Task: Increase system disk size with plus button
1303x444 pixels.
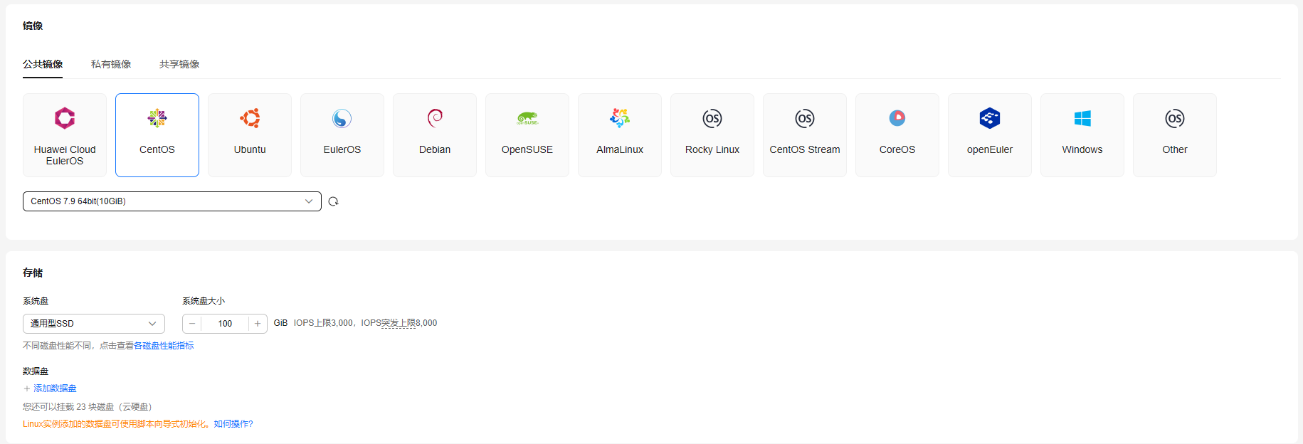Action: pos(258,324)
